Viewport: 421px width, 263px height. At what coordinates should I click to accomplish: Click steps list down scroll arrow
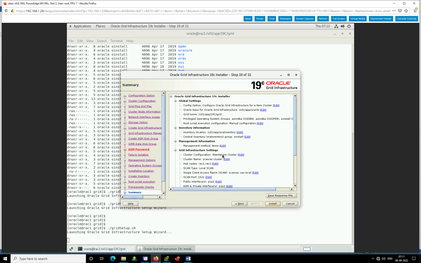164,193
